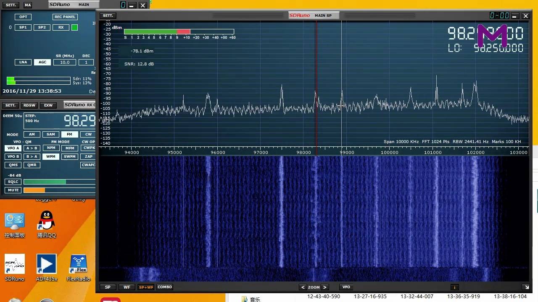Copy VFO with A > B button

click(32, 148)
